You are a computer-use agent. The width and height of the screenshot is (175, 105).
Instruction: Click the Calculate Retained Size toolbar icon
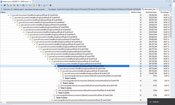tap(39, 5)
